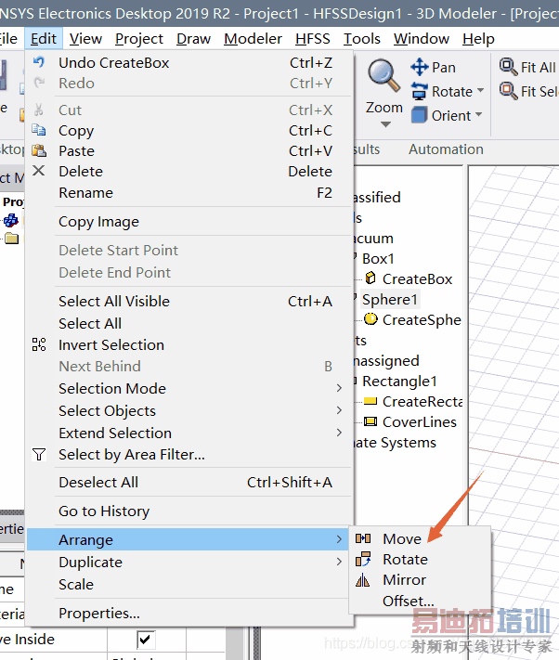The image size is (559, 660).
Task: Click the Paste clipboard icon
Action: (x=39, y=150)
